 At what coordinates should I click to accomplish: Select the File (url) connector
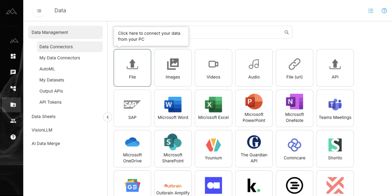(x=294, y=68)
